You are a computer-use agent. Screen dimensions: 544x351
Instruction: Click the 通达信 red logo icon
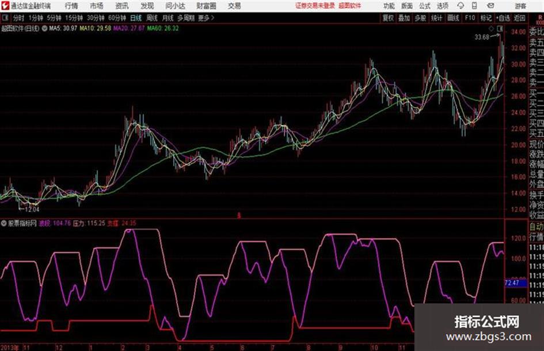5,6
